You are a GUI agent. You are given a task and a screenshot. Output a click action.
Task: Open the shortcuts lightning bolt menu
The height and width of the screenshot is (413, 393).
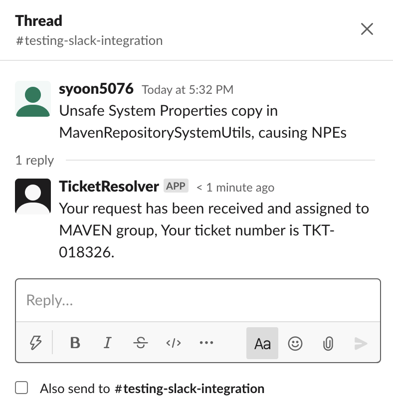point(35,343)
